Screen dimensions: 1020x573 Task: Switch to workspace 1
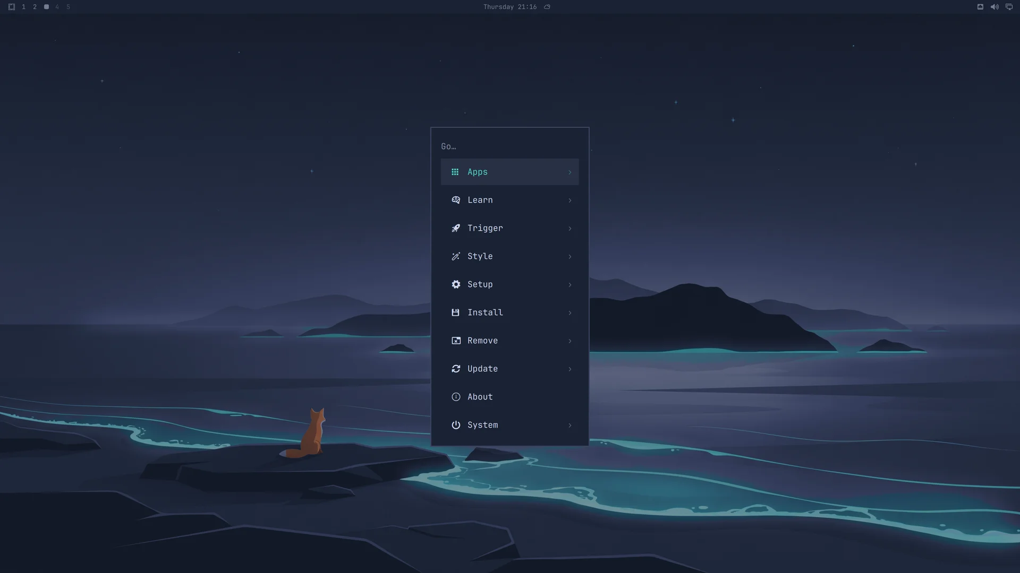(x=23, y=7)
